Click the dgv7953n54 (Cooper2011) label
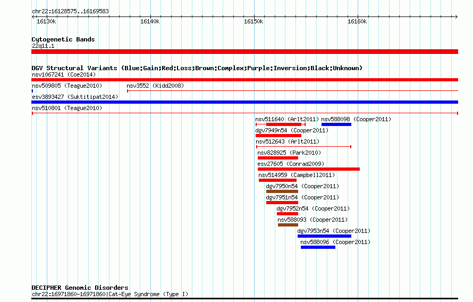 (x=334, y=231)
